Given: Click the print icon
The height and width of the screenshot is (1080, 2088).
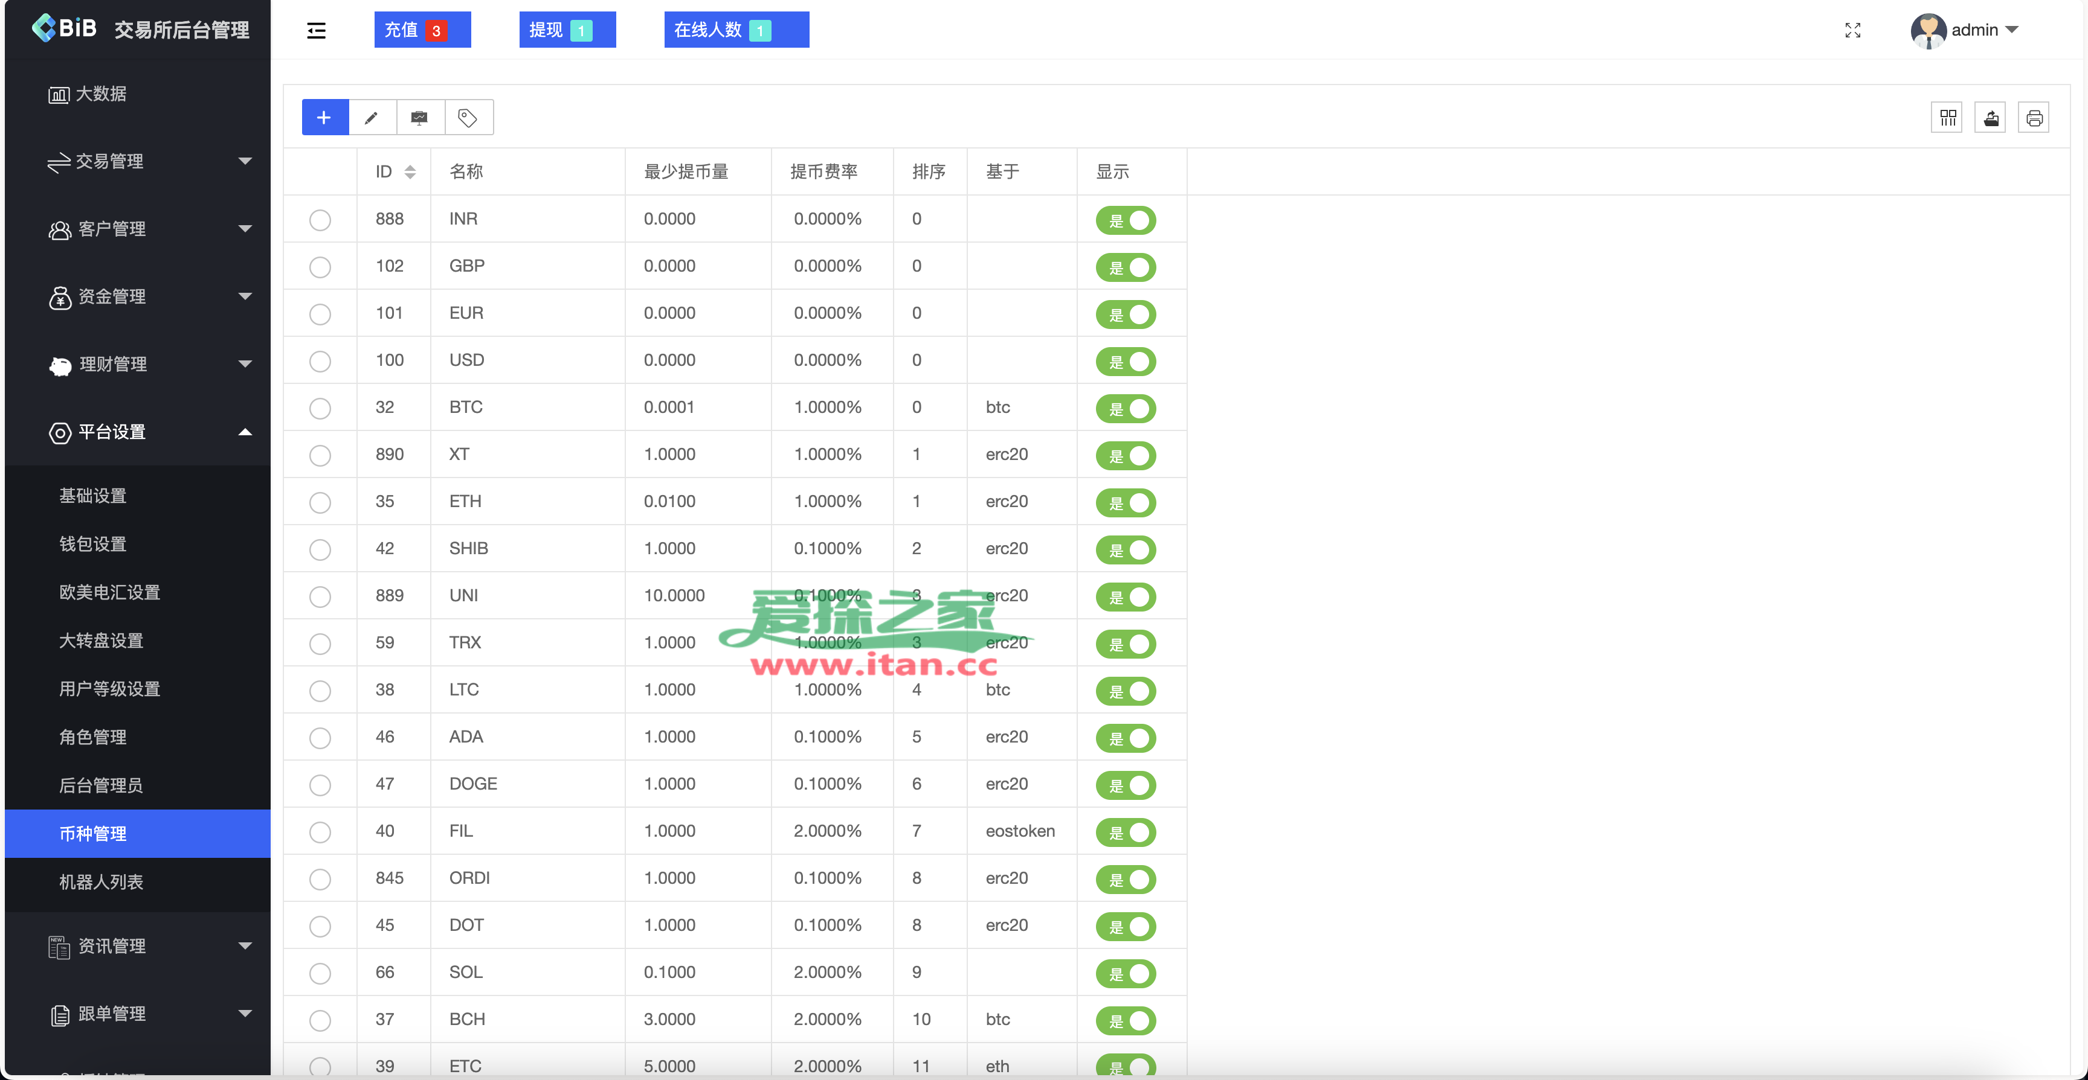Looking at the screenshot, I should 2035,117.
